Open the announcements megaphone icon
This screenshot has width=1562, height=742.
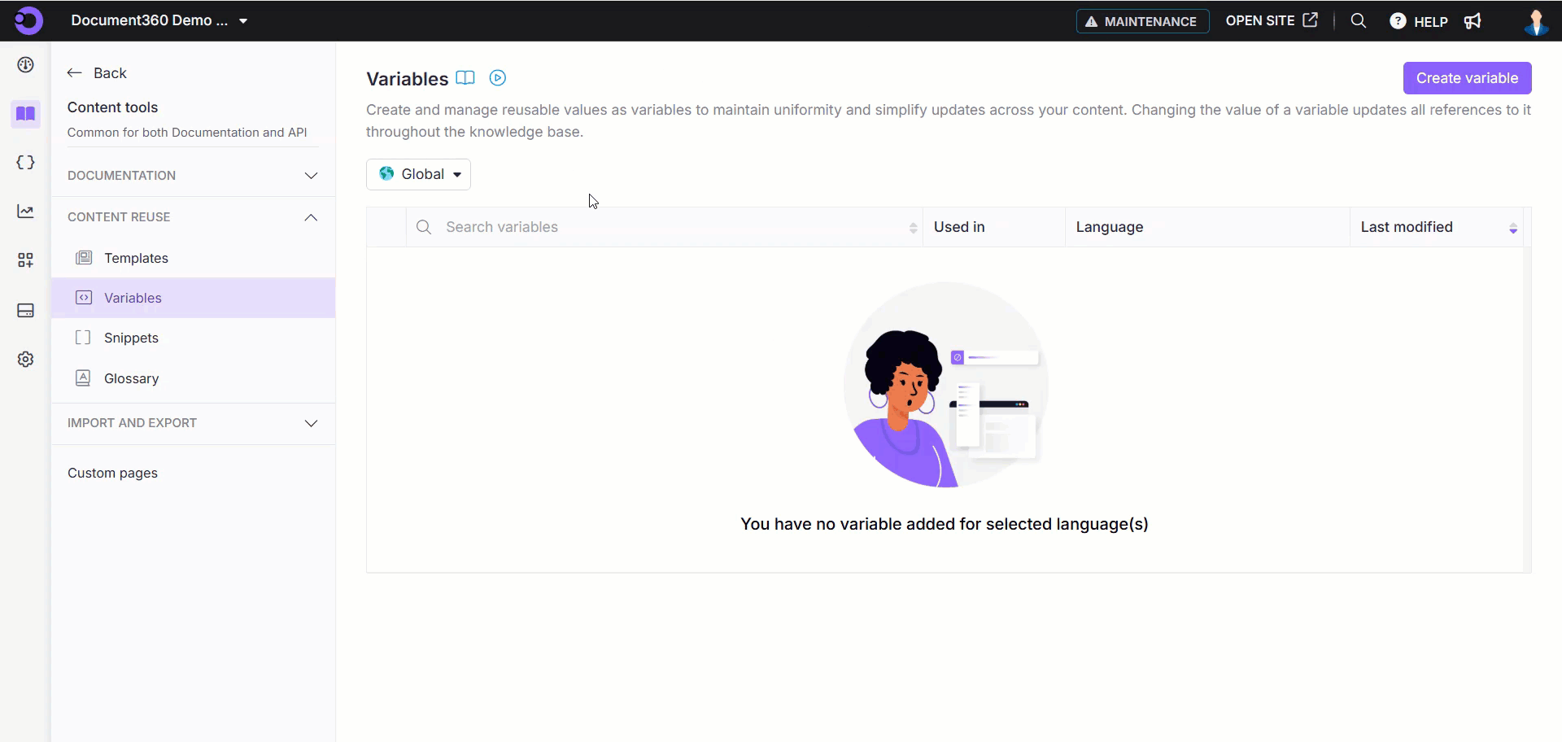(1473, 21)
